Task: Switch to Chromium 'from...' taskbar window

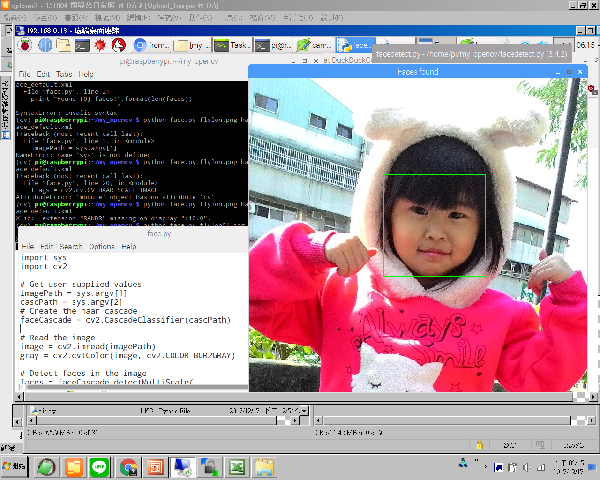Action: (x=151, y=45)
